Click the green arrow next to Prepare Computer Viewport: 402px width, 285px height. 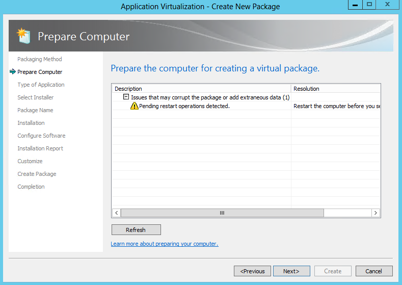(x=13, y=71)
